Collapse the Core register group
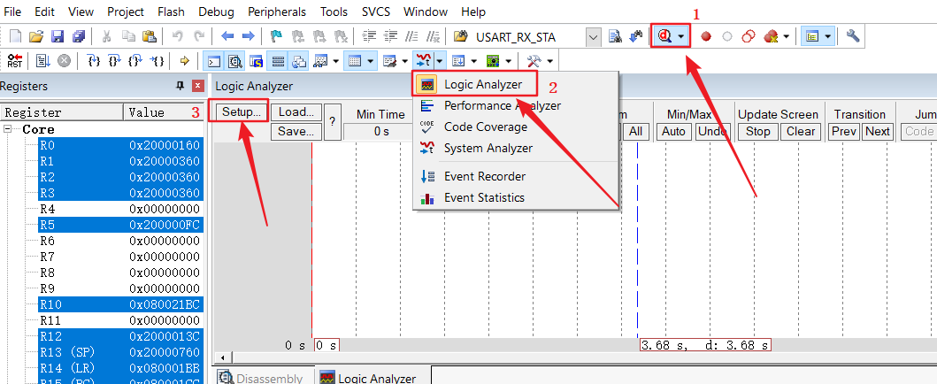This screenshot has width=937, height=384. tap(7, 129)
